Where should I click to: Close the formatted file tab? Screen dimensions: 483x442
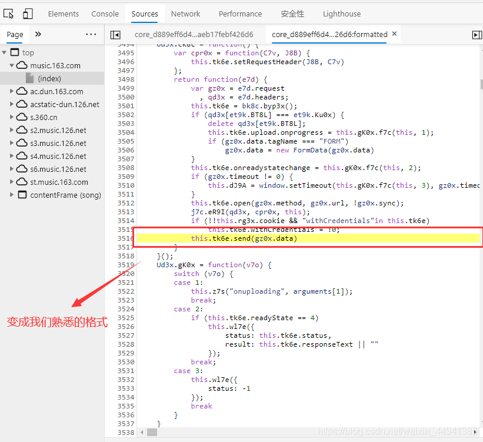click(x=394, y=34)
